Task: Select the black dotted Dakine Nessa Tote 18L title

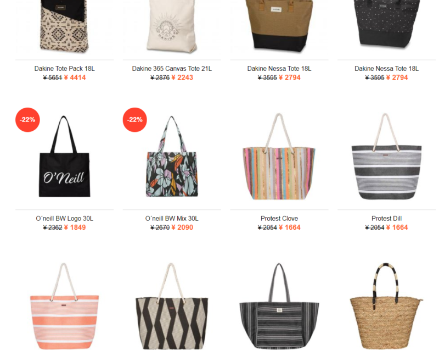Action: pyautogui.click(x=386, y=68)
